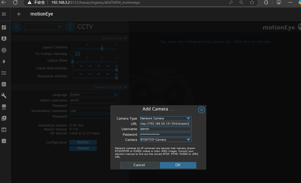Click the URL field in Add Camera
301x183 pixels.
(x=166, y=124)
